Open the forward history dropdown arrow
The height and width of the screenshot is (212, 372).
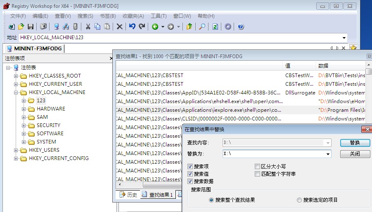[x=178, y=27]
